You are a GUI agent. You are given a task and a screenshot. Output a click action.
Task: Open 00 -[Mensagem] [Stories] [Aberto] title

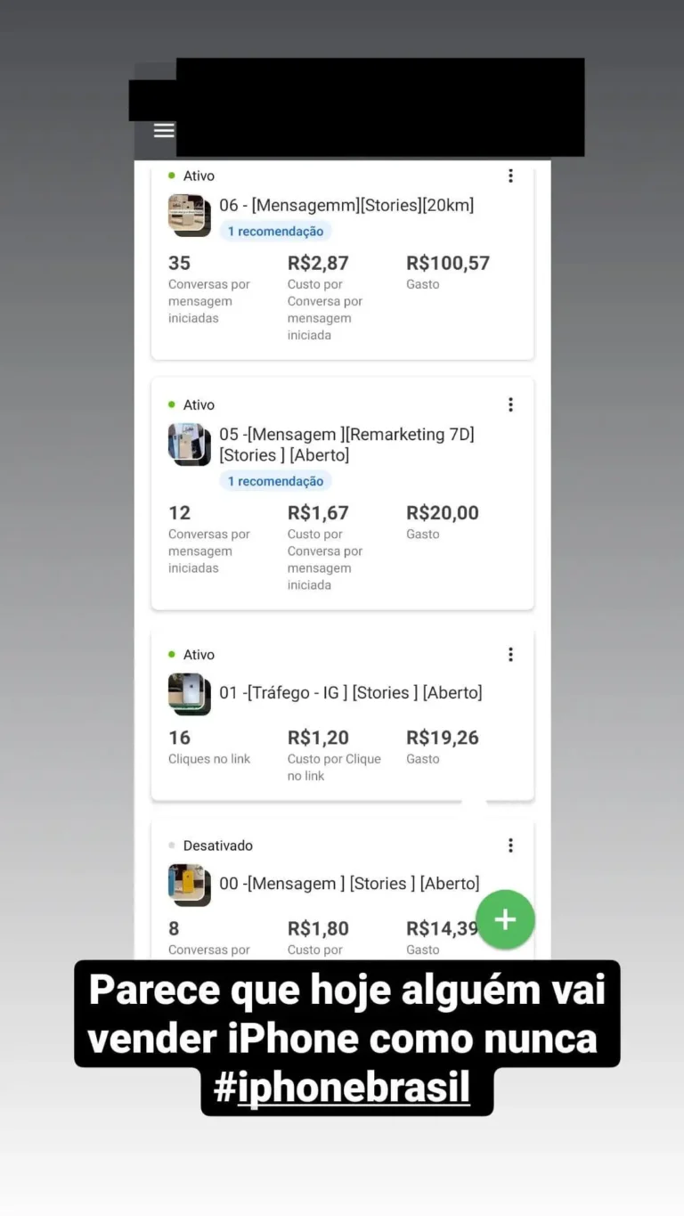(x=349, y=884)
